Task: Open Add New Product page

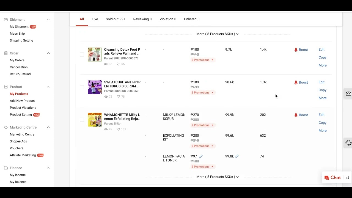Action: (x=22, y=101)
